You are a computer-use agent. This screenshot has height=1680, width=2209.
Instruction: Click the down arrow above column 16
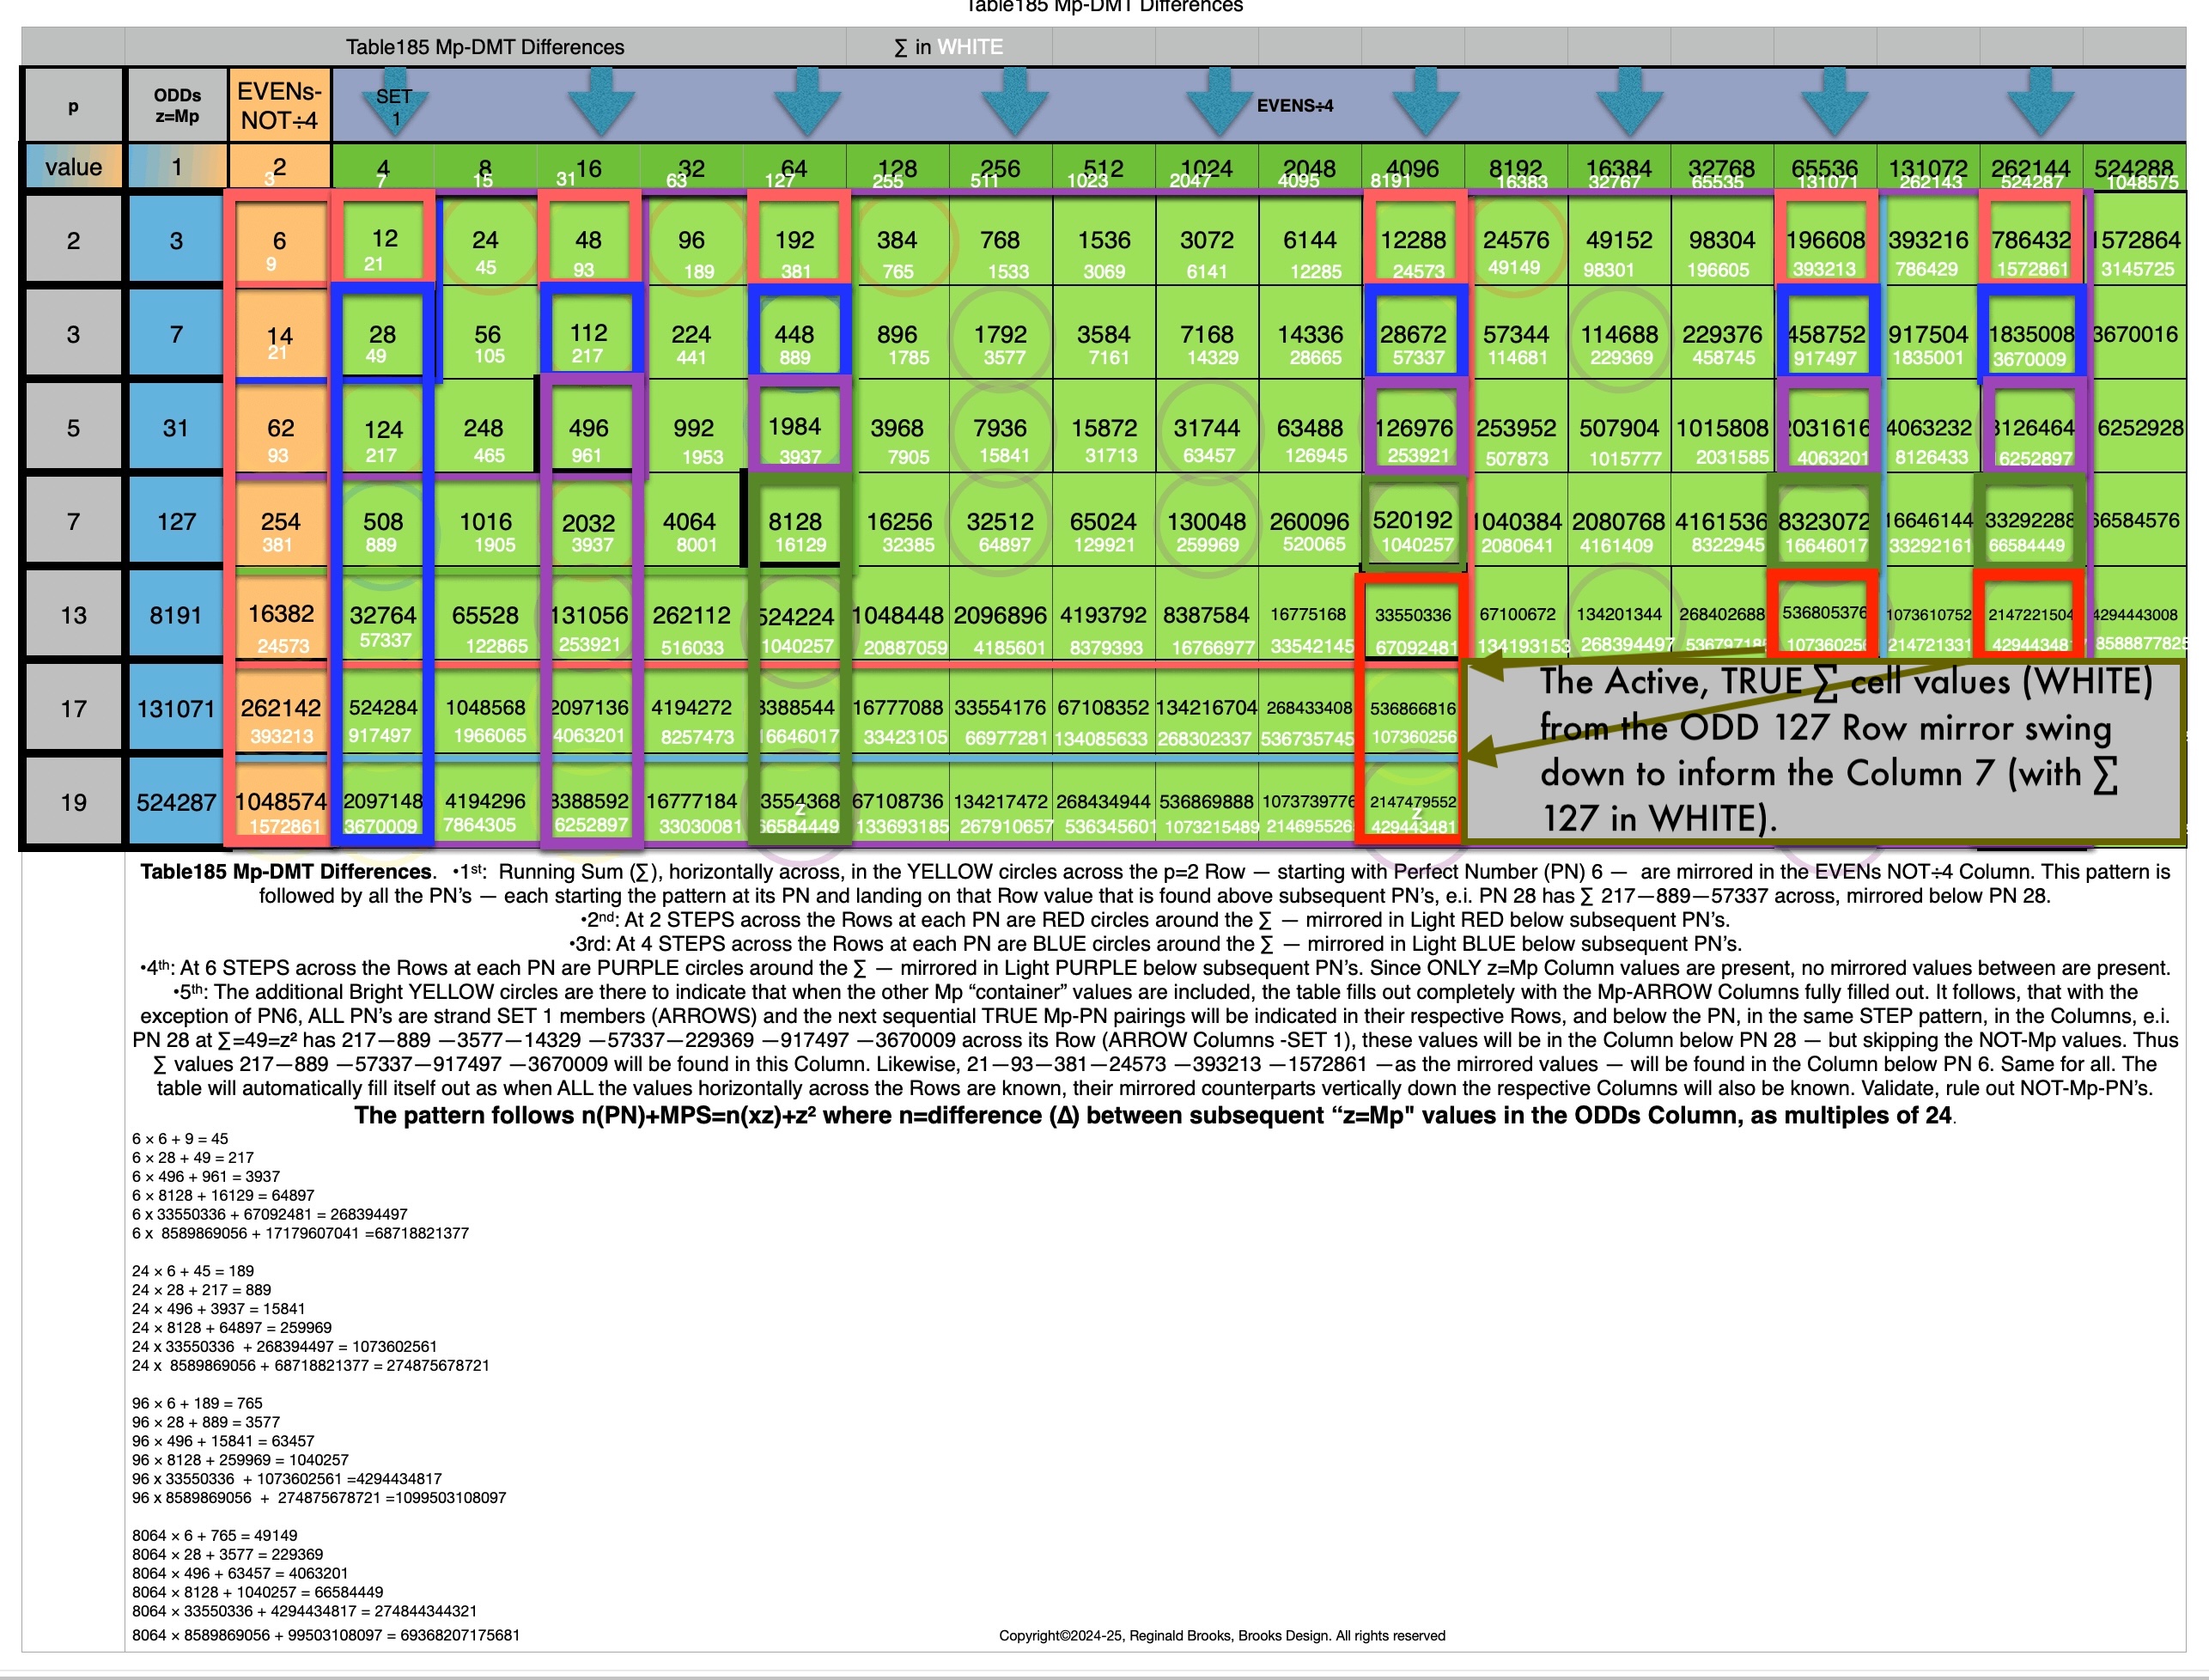(x=601, y=103)
